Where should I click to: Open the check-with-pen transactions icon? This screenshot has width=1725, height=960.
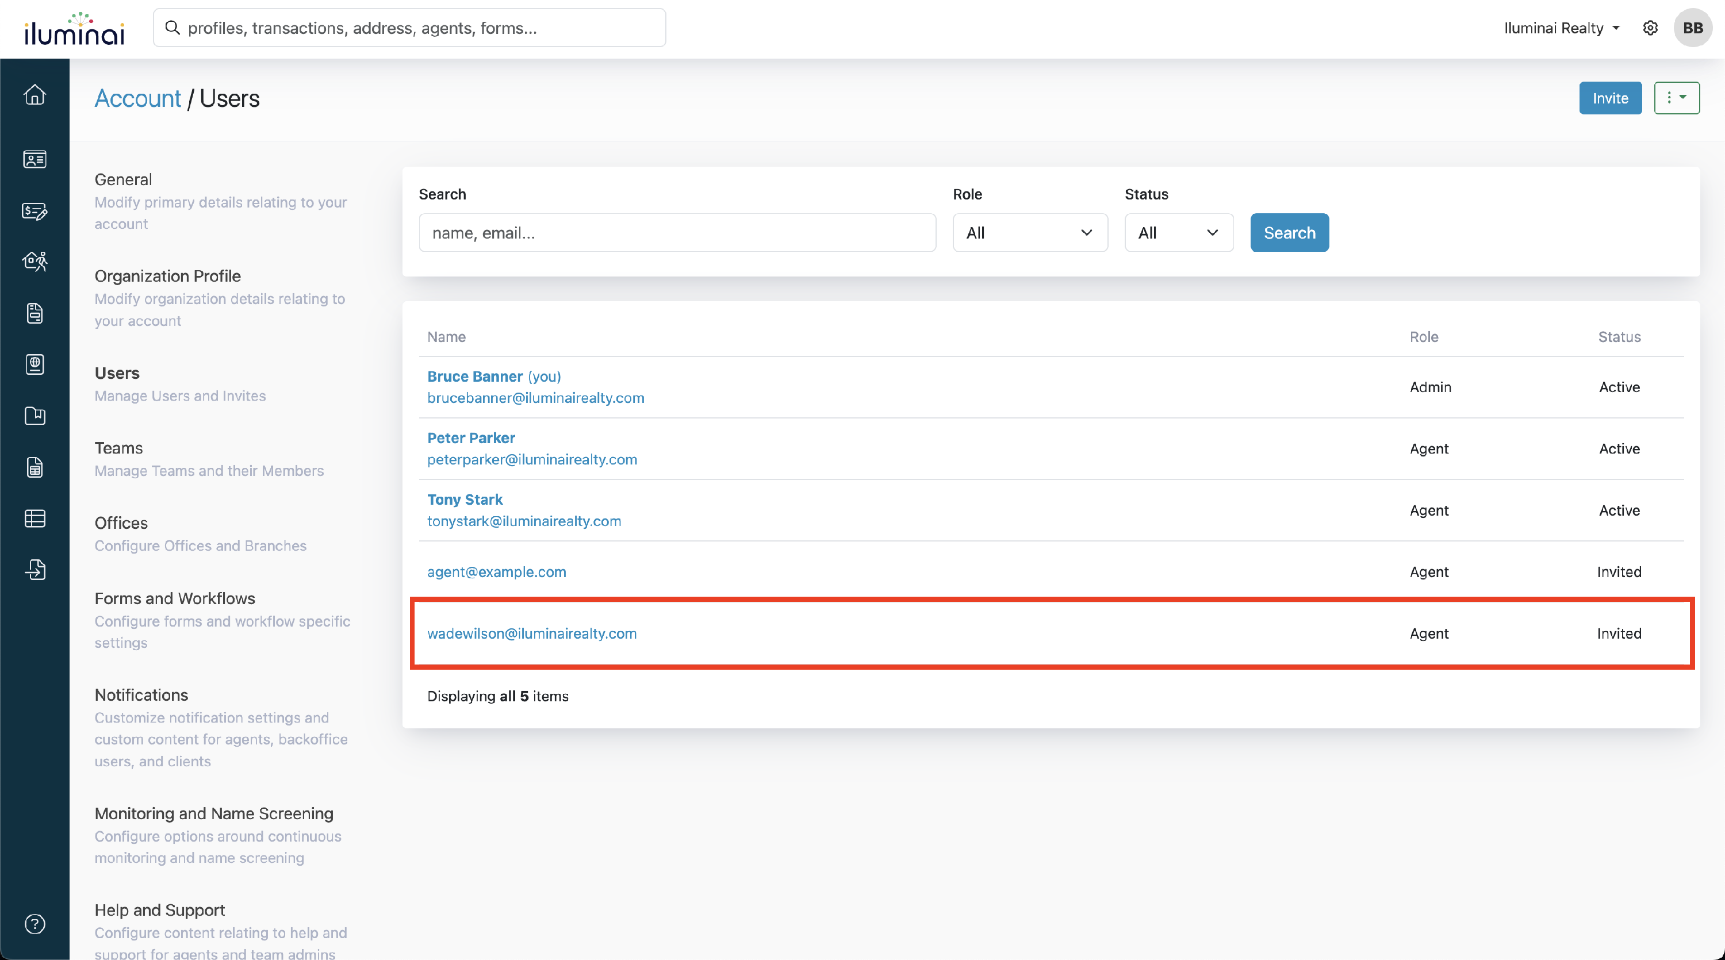(x=35, y=211)
